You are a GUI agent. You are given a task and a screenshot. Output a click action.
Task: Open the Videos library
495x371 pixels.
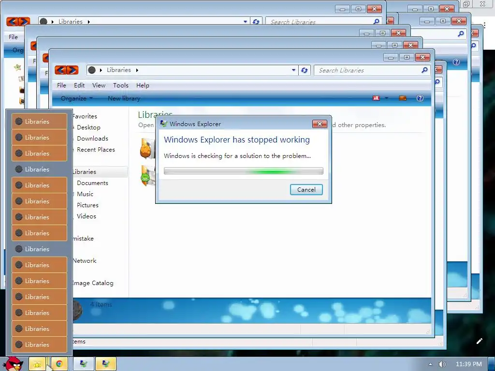tap(86, 216)
